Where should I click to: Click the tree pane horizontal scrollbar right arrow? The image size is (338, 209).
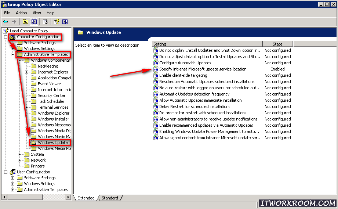(x=68, y=198)
